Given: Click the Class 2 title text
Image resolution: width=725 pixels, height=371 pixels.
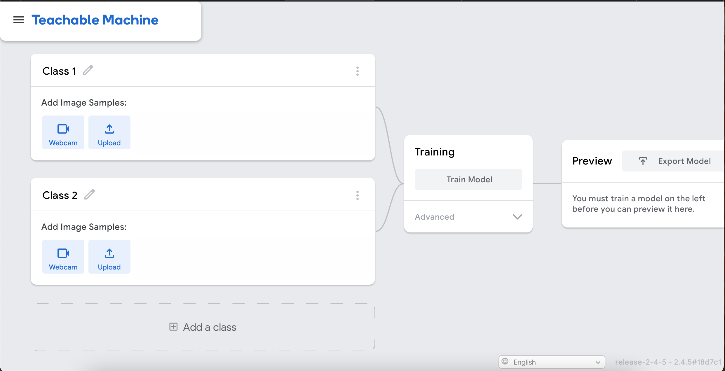Looking at the screenshot, I should [60, 195].
